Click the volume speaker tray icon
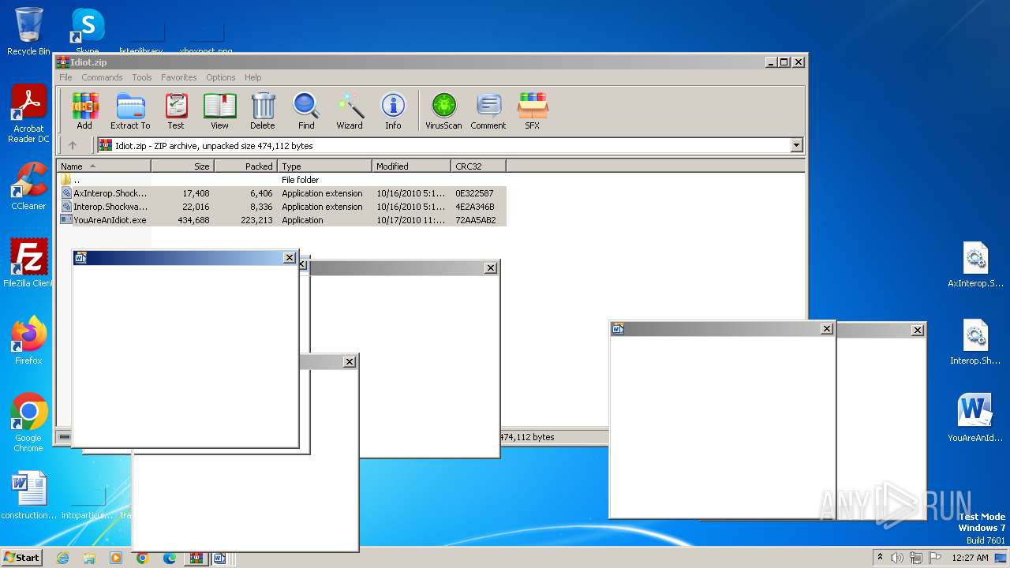 click(x=896, y=558)
